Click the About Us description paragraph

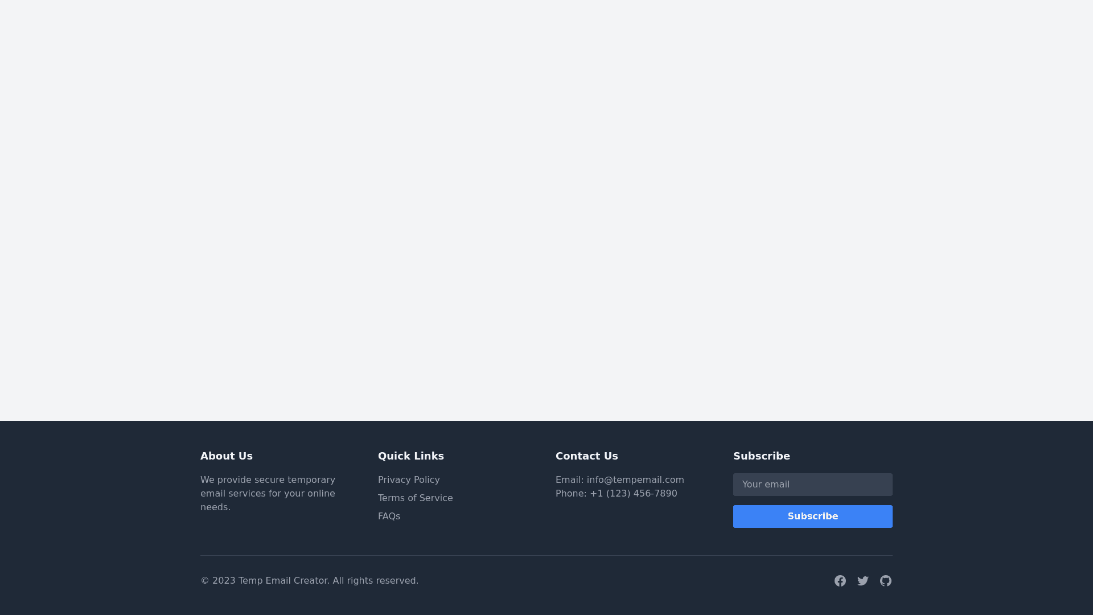pyautogui.click(x=268, y=494)
